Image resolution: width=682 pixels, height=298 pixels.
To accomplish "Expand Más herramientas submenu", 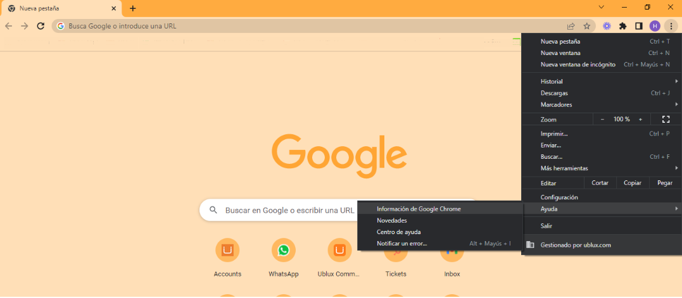I will pos(601,168).
